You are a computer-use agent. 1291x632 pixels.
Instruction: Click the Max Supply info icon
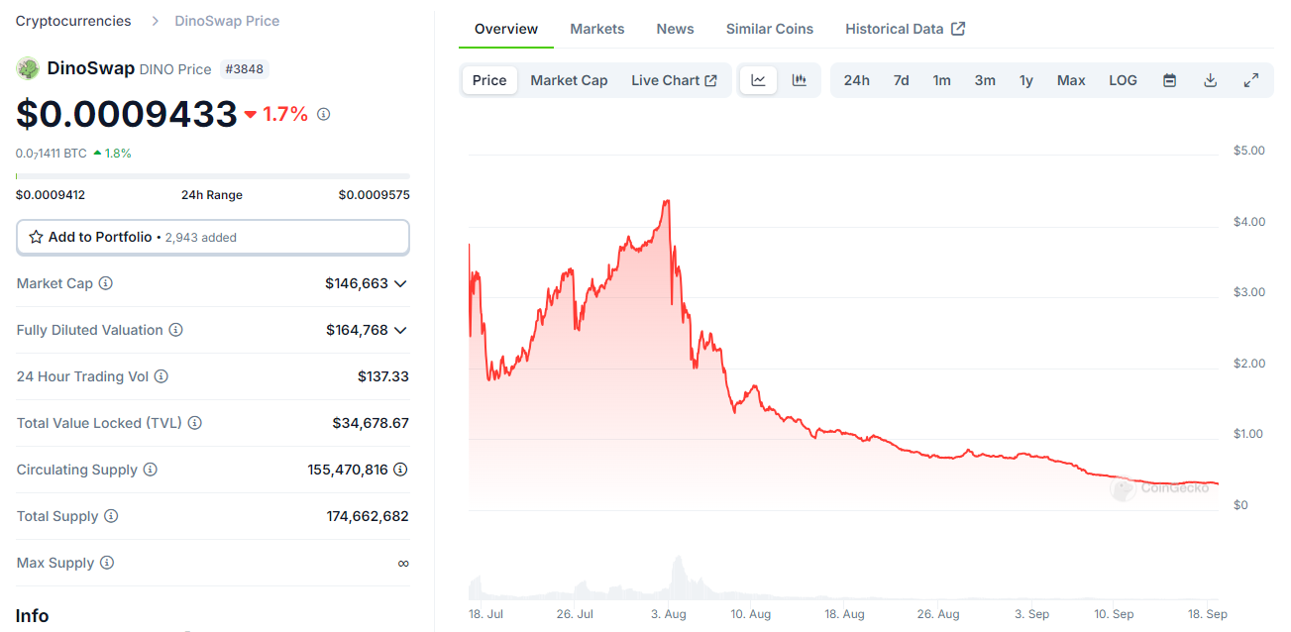coord(107,563)
